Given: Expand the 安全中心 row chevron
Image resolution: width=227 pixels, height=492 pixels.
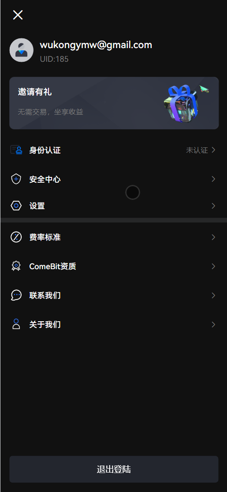Looking at the screenshot, I should pos(213,179).
